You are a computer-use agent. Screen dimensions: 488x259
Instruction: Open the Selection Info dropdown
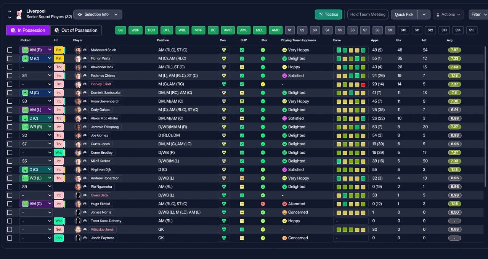point(98,14)
